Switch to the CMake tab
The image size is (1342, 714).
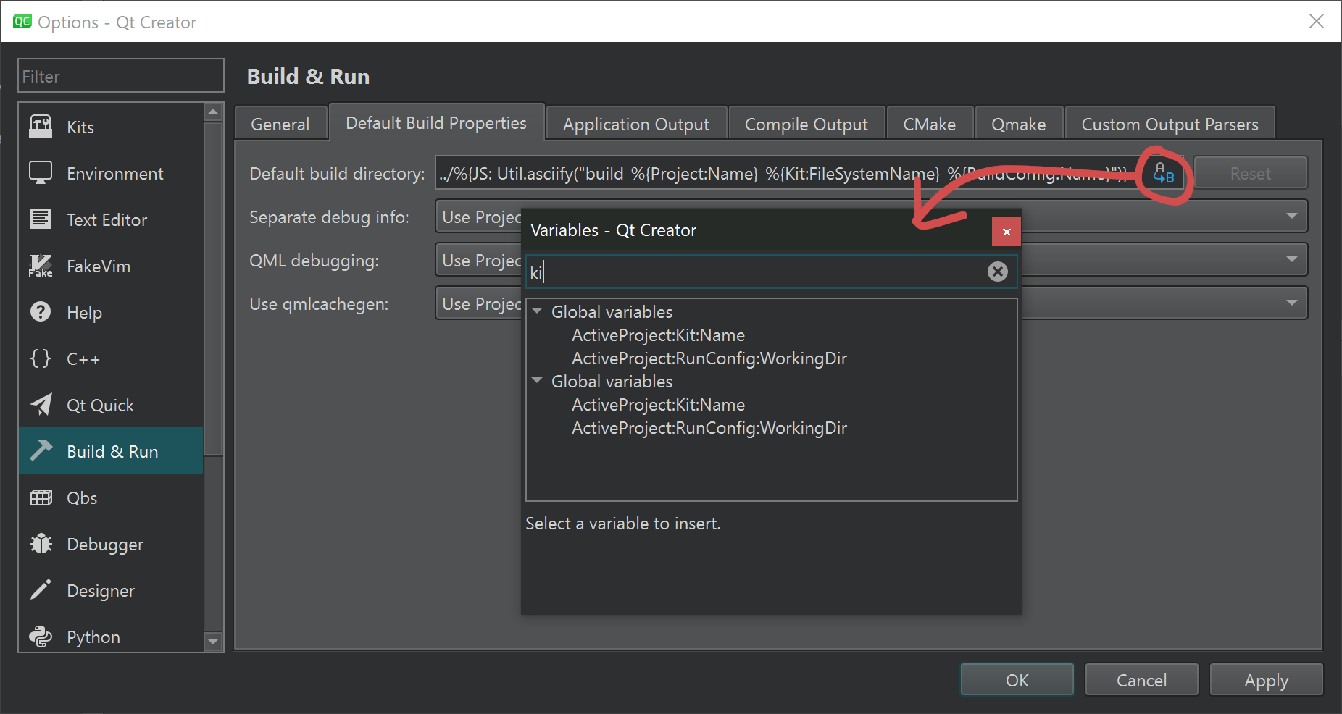(930, 125)
